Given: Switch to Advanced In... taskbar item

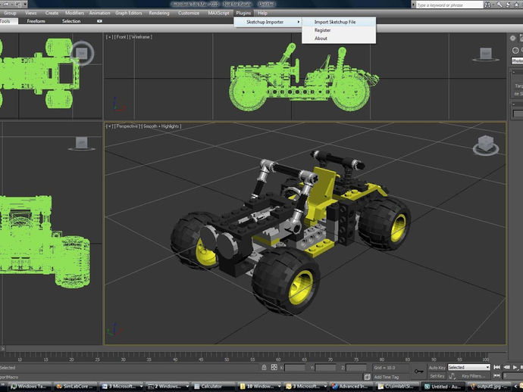Looking at the screenshot, I should (x=352, y=387).
